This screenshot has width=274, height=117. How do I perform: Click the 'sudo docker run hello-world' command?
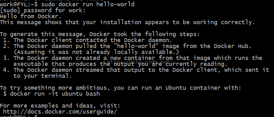pos(88,4)
